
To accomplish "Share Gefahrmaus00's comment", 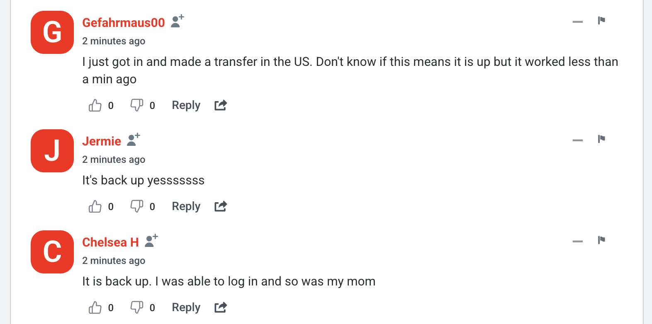I will point(221,105).
